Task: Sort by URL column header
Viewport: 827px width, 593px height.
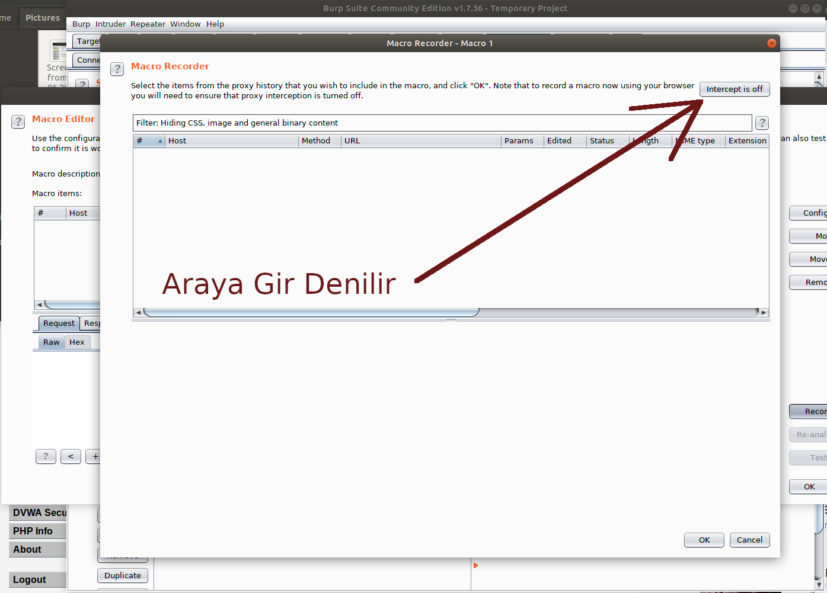Action: pos(421,140)
